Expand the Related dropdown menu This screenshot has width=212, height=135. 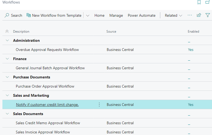point(173,15)
